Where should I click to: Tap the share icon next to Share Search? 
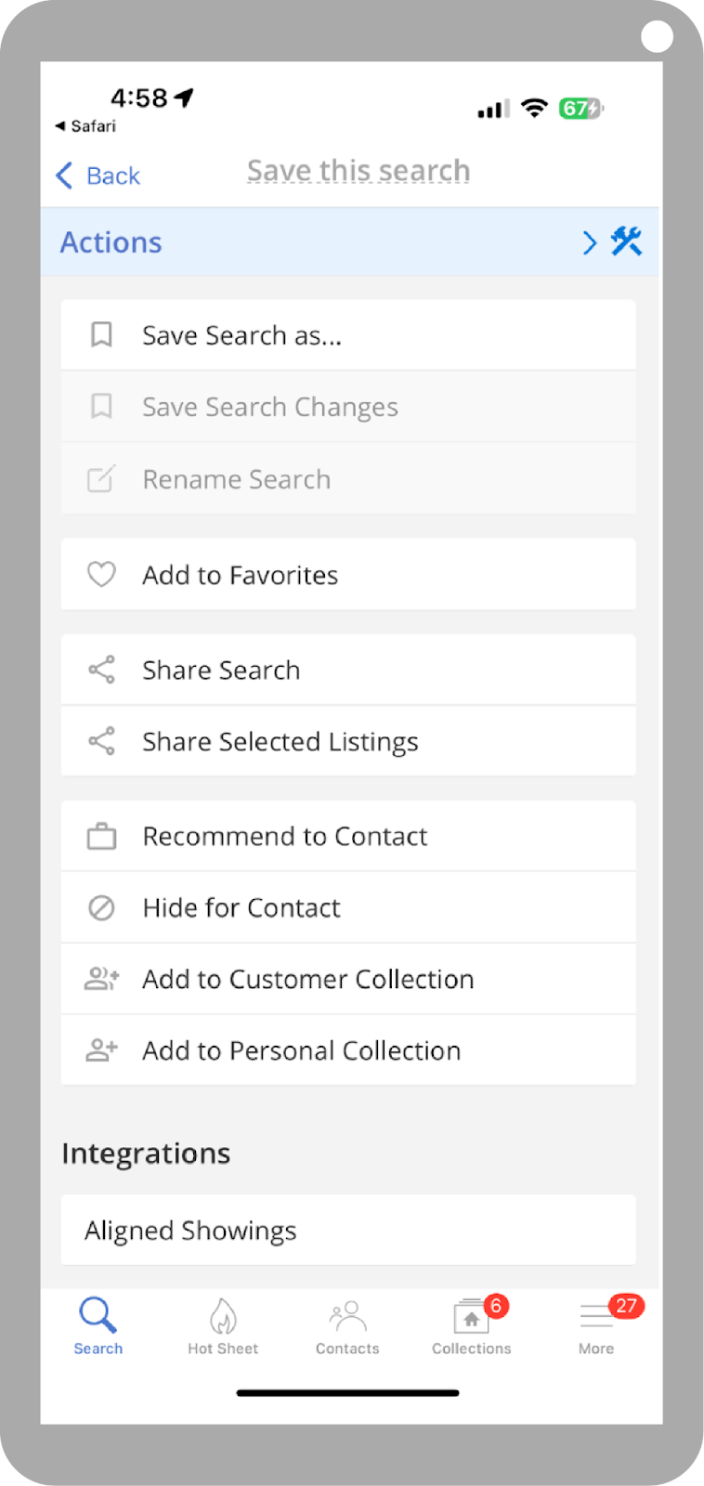click(x=101, y=670)
